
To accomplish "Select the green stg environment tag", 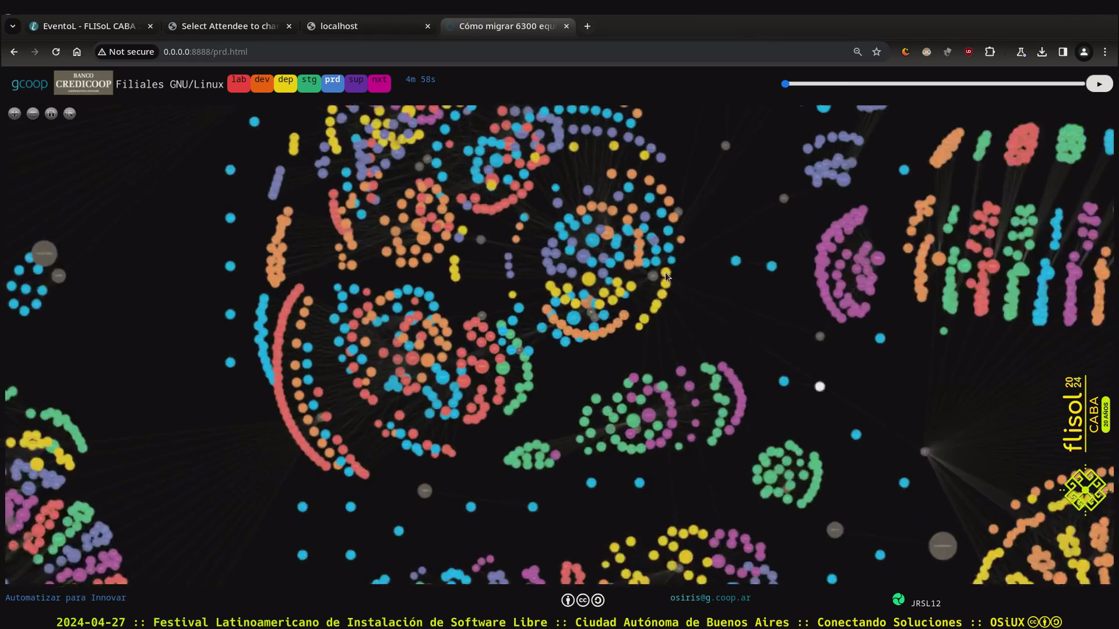I will pos(309,83).
